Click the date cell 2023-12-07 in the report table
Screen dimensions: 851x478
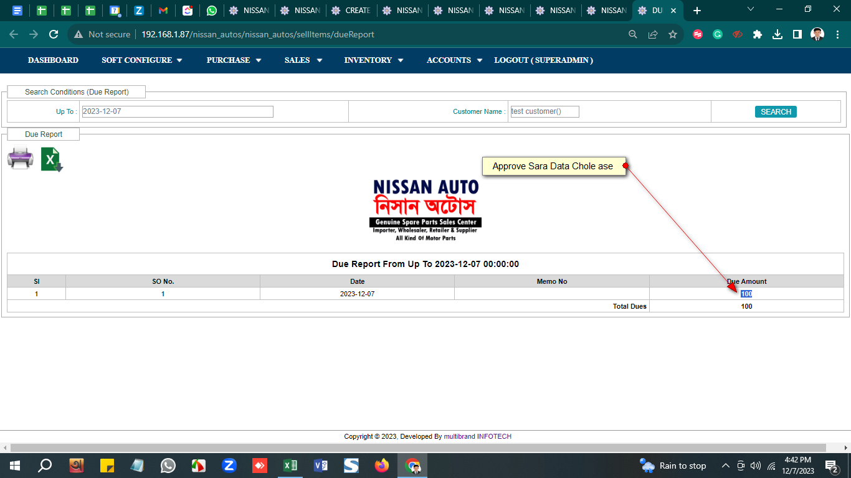357,294
